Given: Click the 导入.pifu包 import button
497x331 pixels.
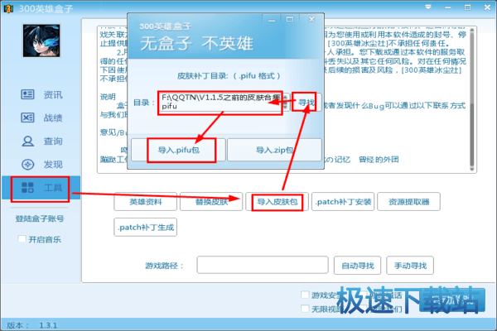Looking at the screenshot, I should (178, 150).
